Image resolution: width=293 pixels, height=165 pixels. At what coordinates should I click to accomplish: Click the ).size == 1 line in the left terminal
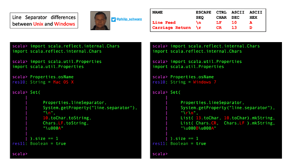pyautogui.click(x=44, y=139)
